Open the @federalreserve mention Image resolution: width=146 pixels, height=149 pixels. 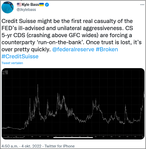coord(73,50)
